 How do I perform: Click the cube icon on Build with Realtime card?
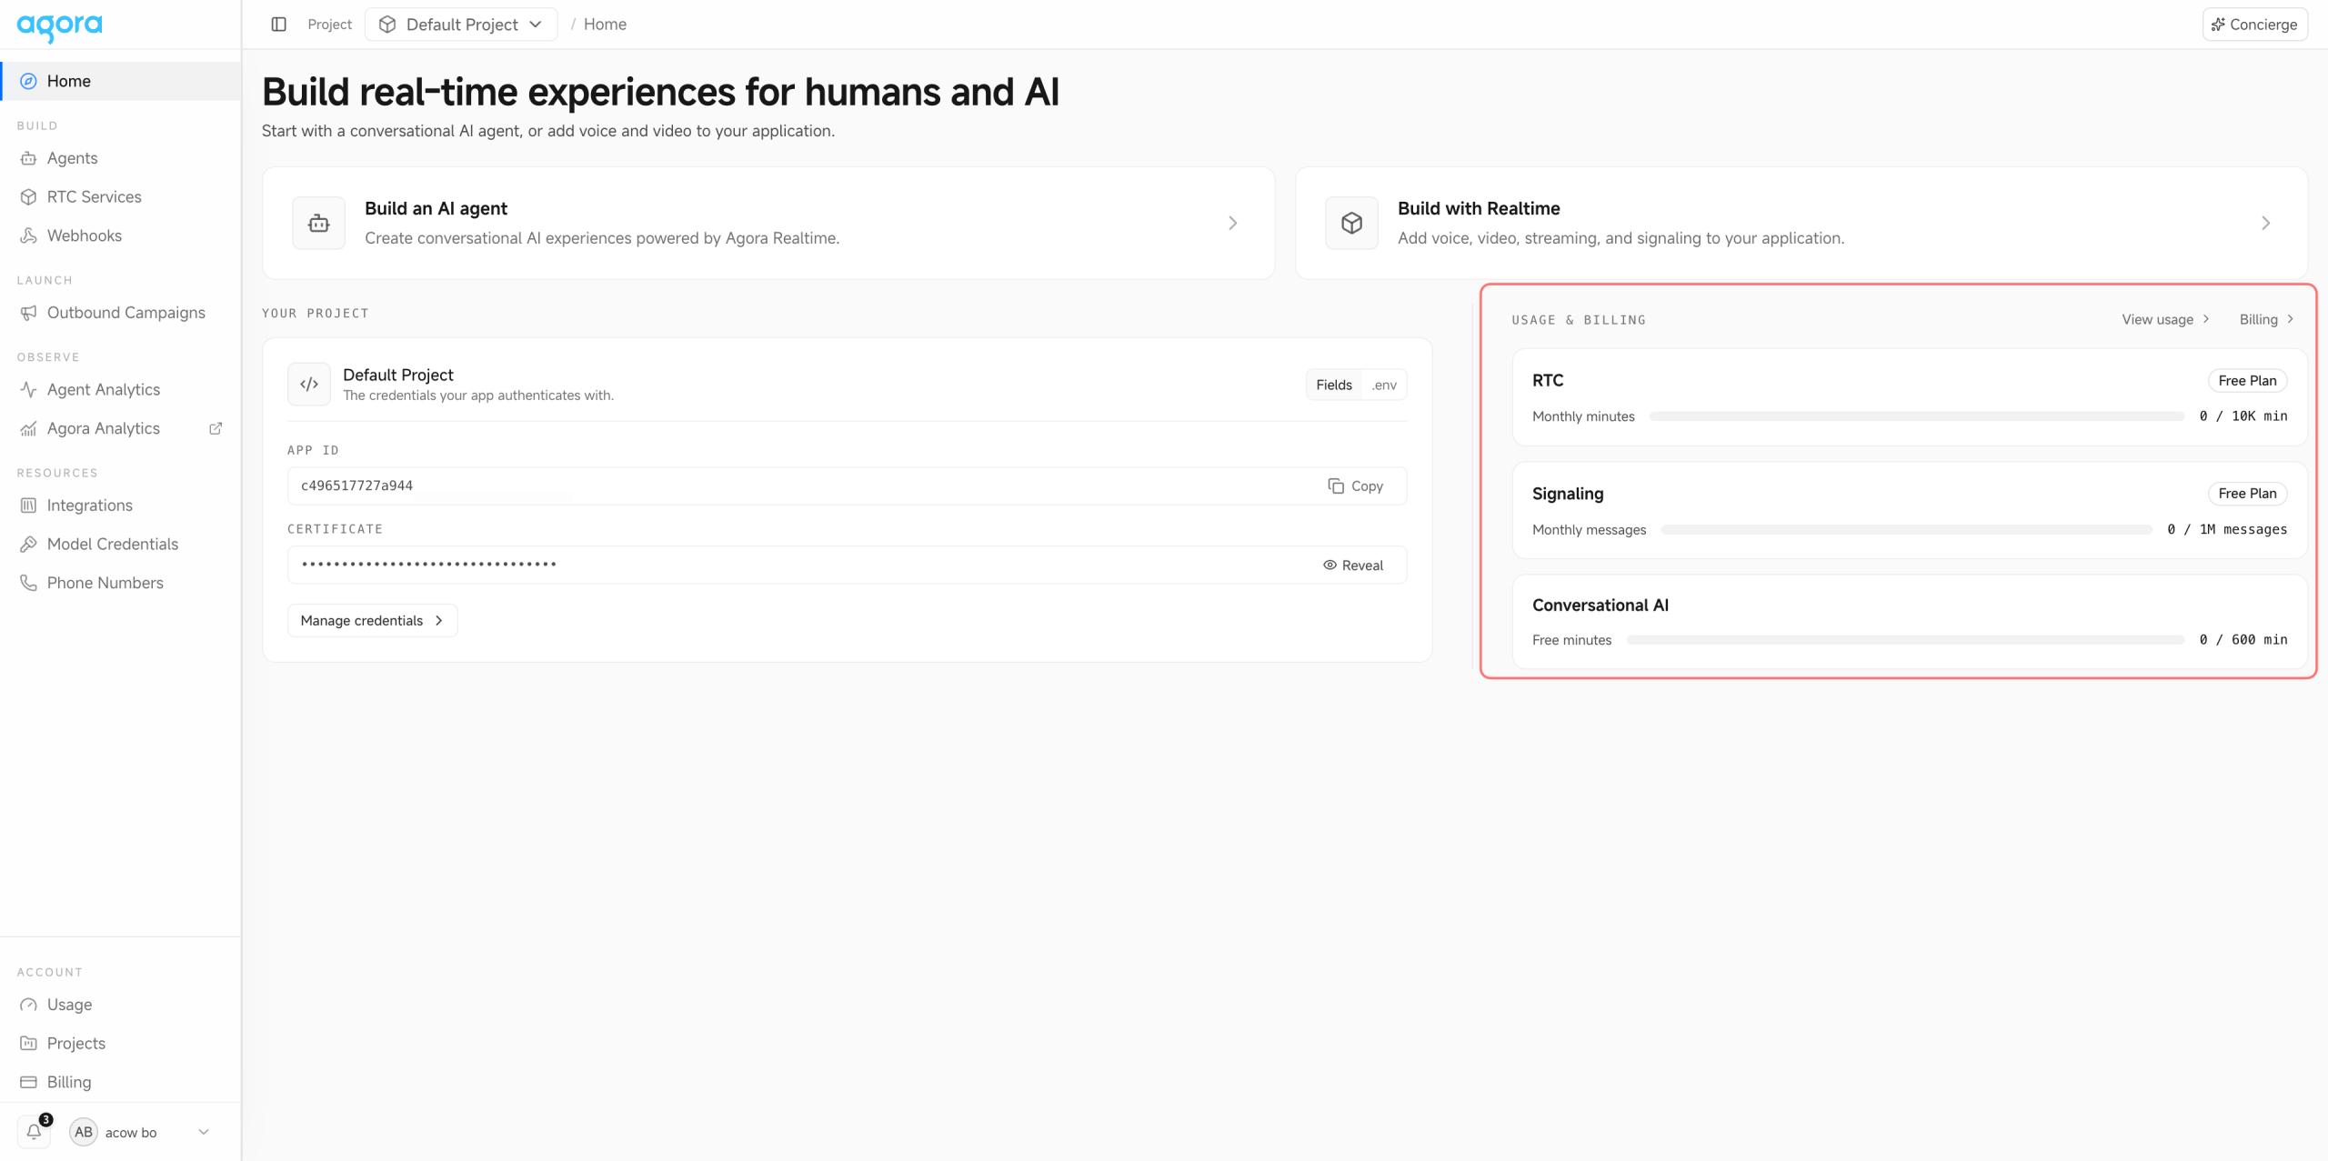pyautogui.click(x=1351, y=223)
